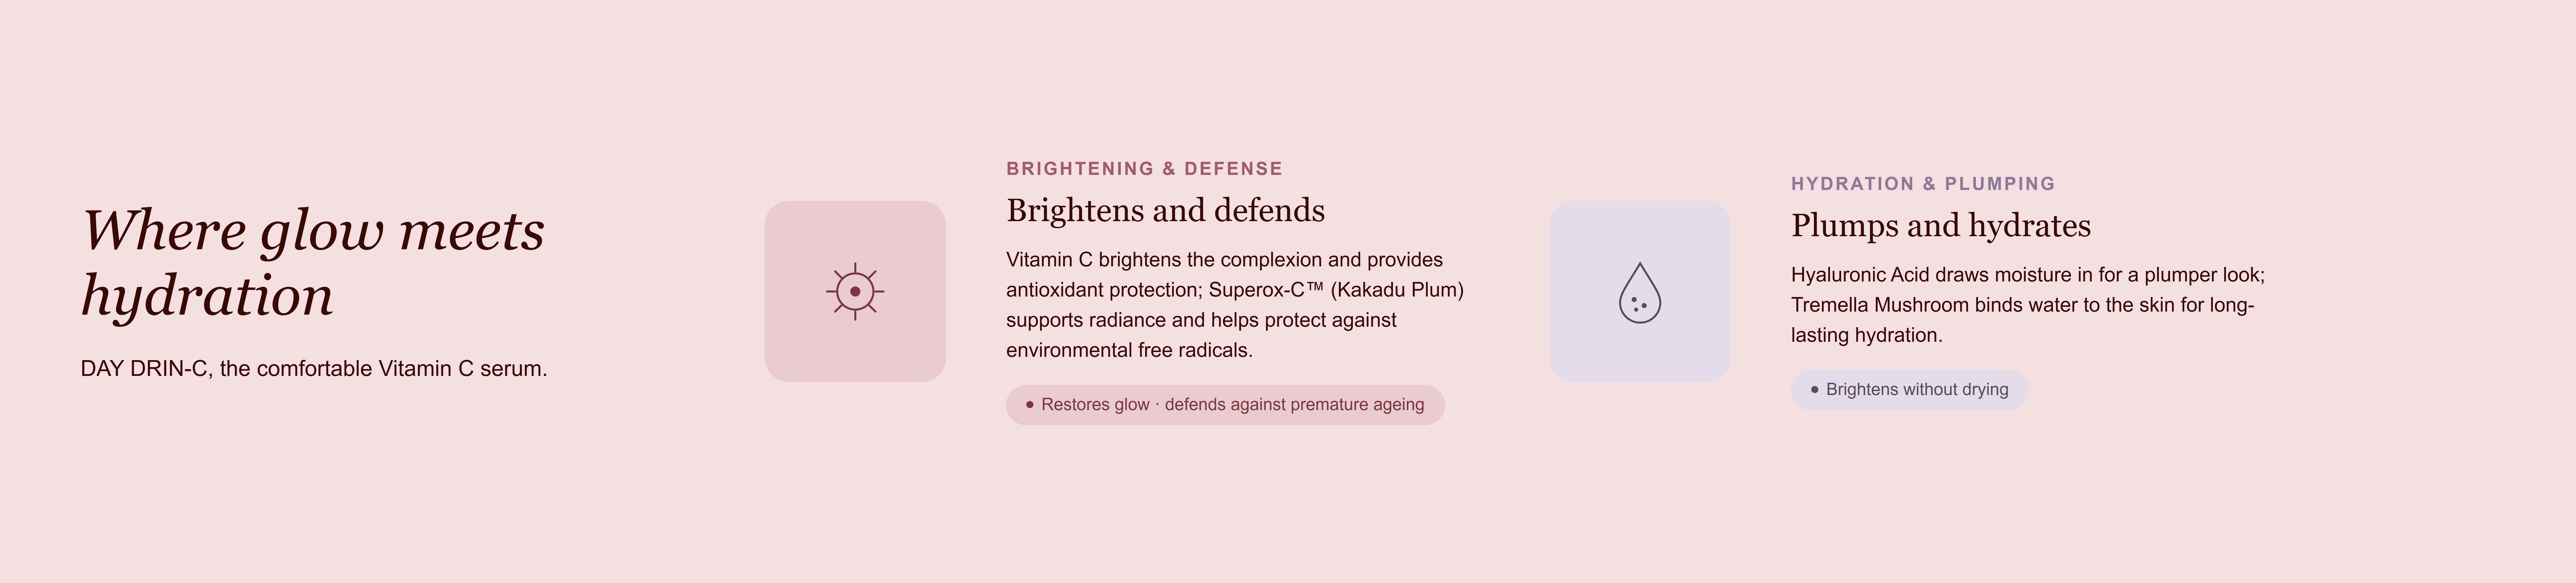Click the lasting hydration closing line
The width and height of the screenshot is (2576, 583).
click(x=1866, y=336)
